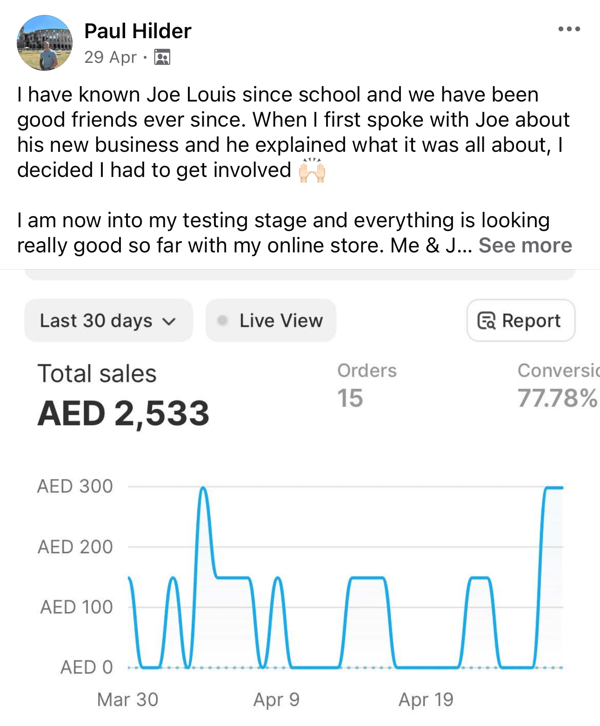Image resolution: width=600 pixels, height=726 pixels.
Task: Click the document search icon in Report
Action: click(487, 321)
